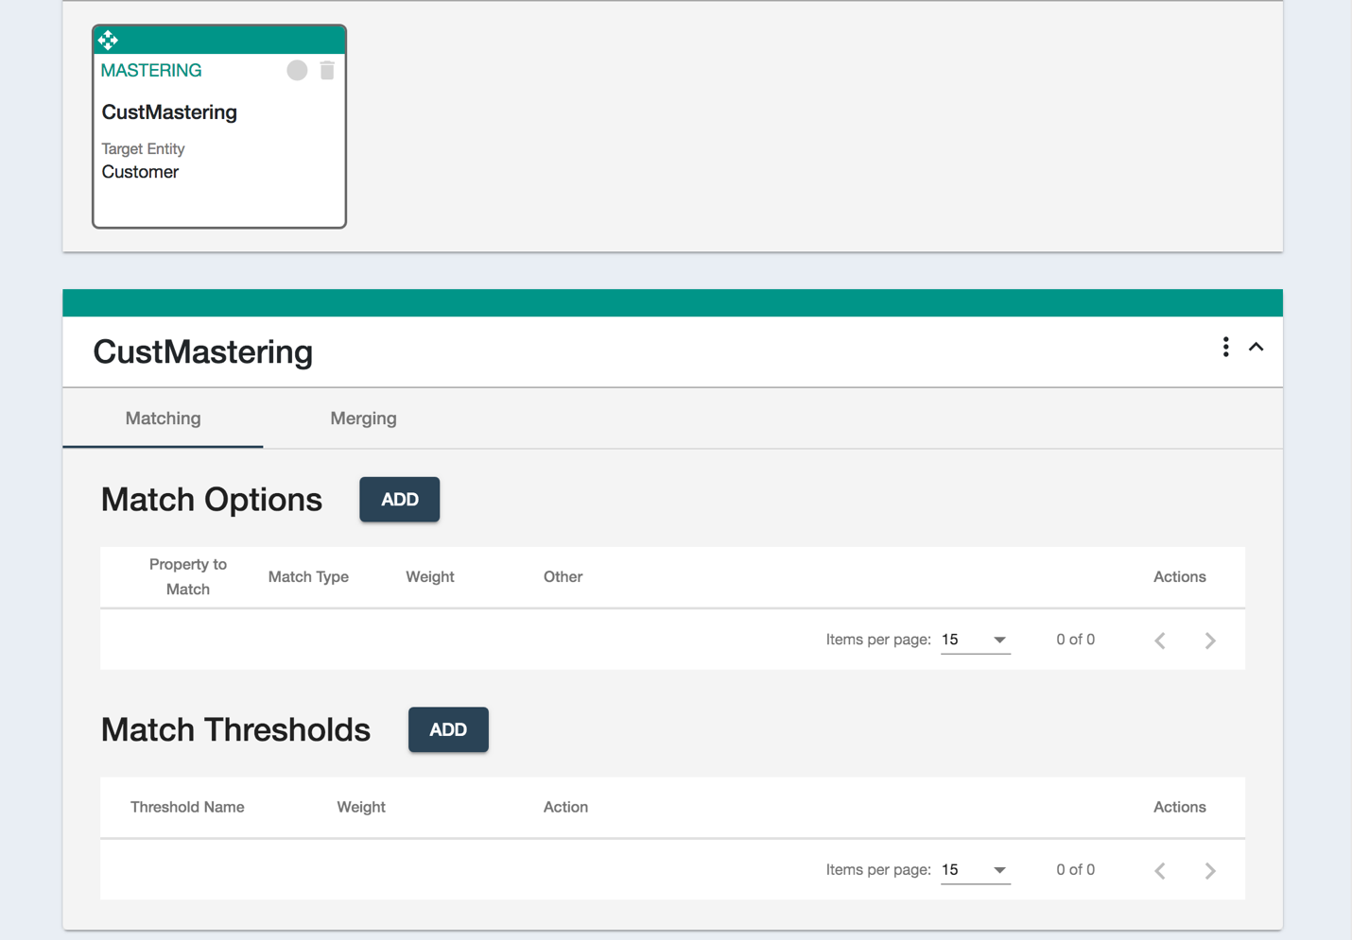Click the Customer target entity label
The width and height of the screenshot is (1352, 940).
click(x=140, y=171)
